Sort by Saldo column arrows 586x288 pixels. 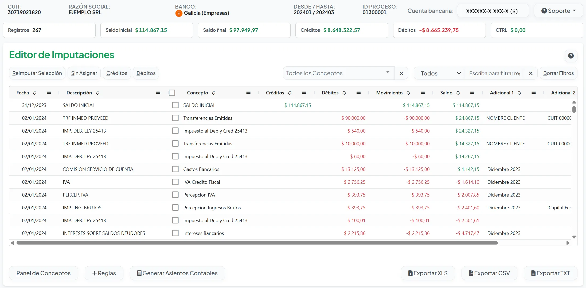click(458, 93)
